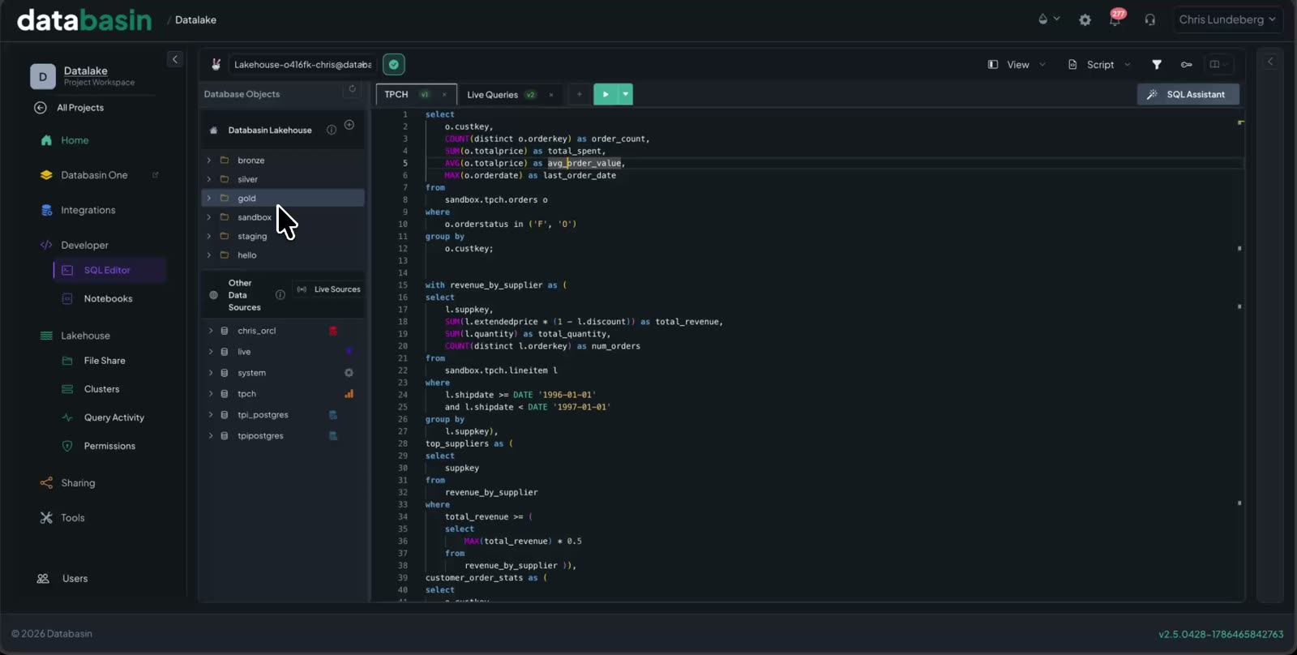Open notifications bell with 277 badge
This screenshot has width=1297, height=655.
coord(1116,19)
